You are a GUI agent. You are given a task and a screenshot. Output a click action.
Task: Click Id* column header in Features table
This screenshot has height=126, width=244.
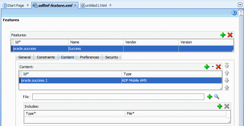point(41,42)
